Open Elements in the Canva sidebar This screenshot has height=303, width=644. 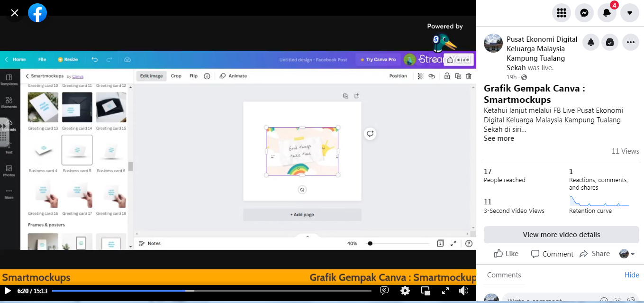(9, 102)
